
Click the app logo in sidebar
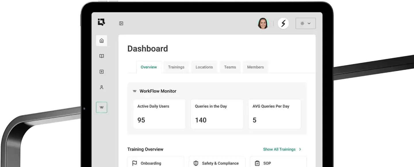coord(101,22)
